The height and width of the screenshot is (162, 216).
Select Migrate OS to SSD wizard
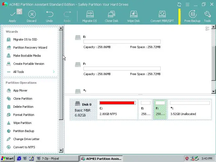25,39
